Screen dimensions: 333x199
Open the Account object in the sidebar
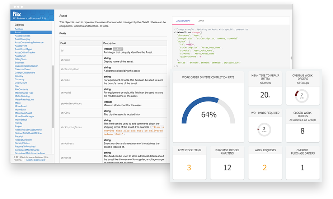point(19,29)
